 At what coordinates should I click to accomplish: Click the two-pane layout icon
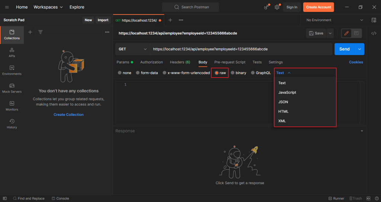pos(368,198)
